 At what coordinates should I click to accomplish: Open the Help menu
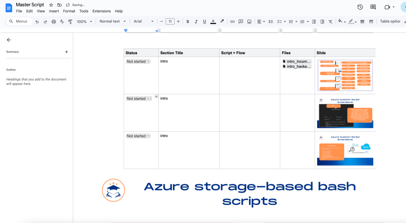(x=119, y=11)
